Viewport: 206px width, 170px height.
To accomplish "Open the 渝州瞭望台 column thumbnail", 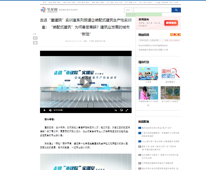I will tap(170, 74).
